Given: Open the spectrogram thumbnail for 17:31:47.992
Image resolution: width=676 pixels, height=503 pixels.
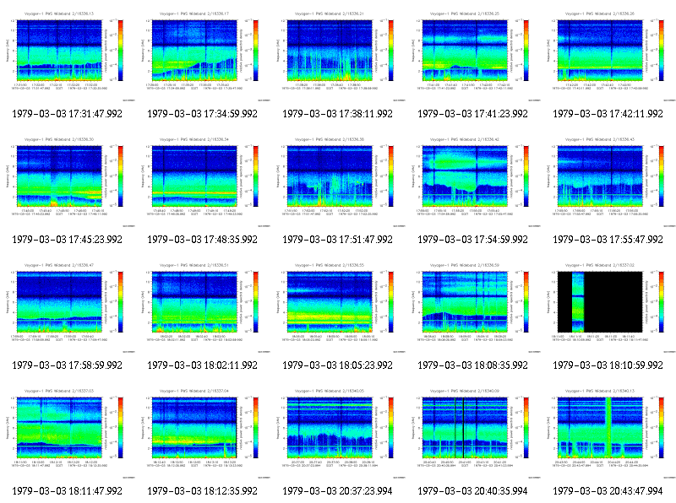Looking at the screenshot, I should click(x=68, y=56).
